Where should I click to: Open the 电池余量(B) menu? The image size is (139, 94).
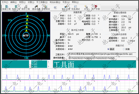(x=55, y=2)
